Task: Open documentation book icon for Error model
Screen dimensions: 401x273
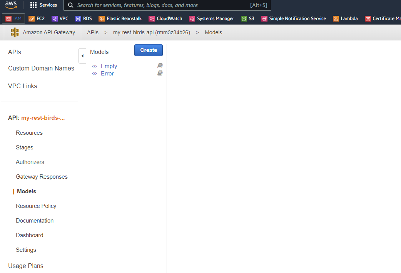Action: [x=160, y=73]
